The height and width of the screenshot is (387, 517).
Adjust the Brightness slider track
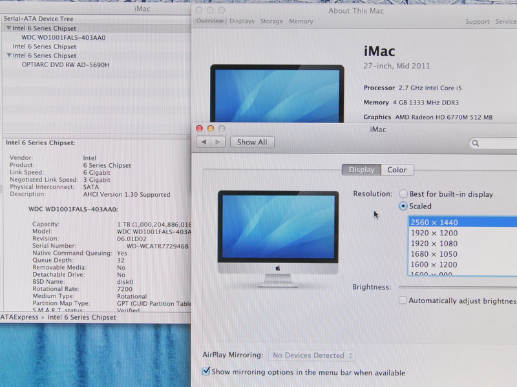tap(458, 287)
